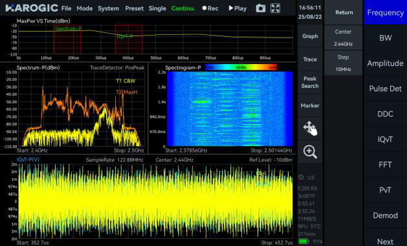Screen dimensions: 407x246
Task: Click the spectrogram Start: 2.37856GHz label
Action: point(186,150)
